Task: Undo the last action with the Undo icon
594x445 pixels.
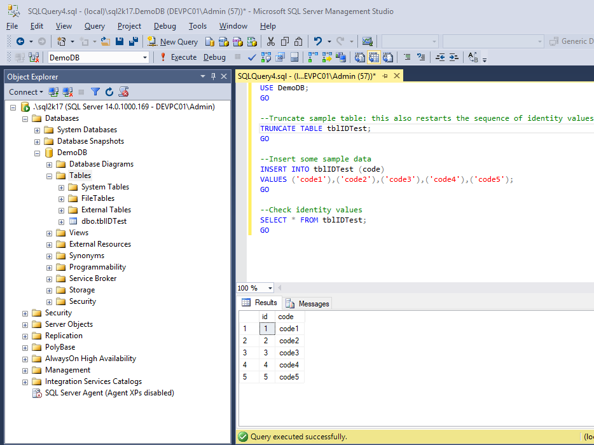Action: pos(318,41)
